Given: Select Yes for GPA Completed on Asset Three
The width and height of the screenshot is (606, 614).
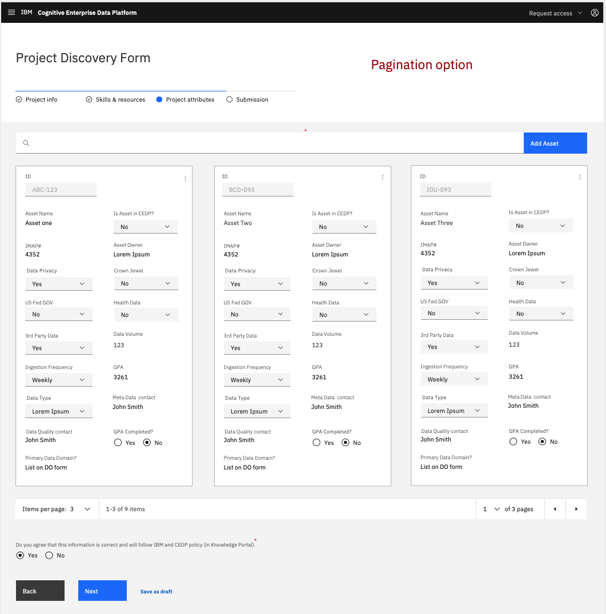Looking at the screenshot, I should [x=513, y=442].
